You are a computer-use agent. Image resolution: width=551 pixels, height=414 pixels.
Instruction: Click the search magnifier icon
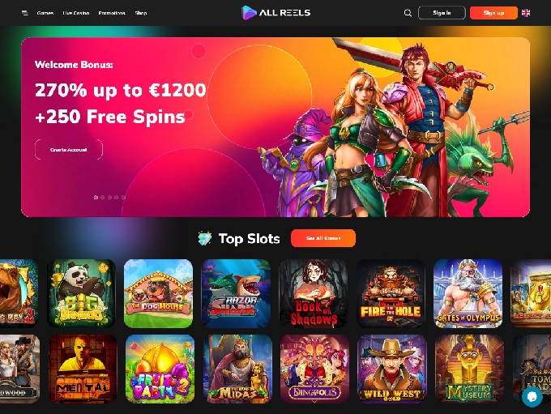pyautogui.click(x=408, y=13)
